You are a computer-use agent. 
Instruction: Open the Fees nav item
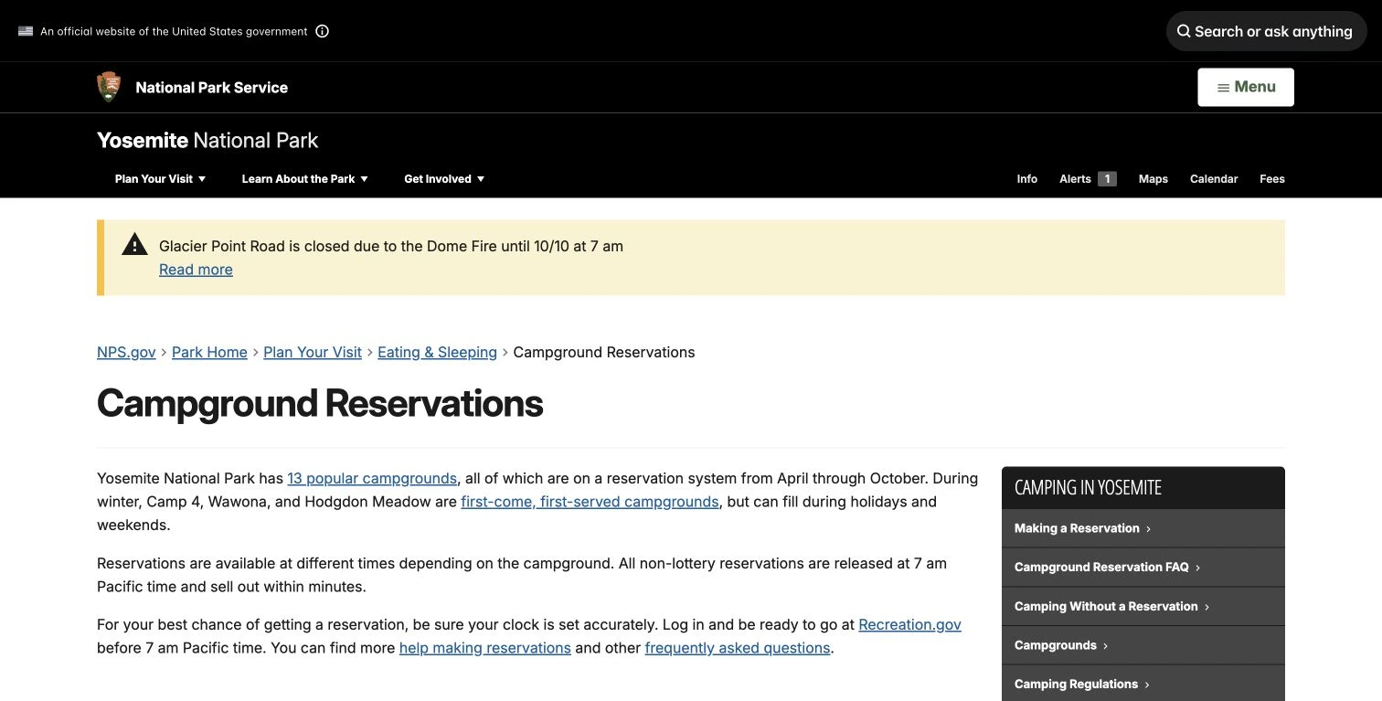coord(1272,179)
